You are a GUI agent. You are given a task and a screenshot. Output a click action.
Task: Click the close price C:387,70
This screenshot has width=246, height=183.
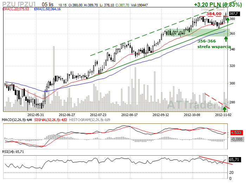[122, 5]
